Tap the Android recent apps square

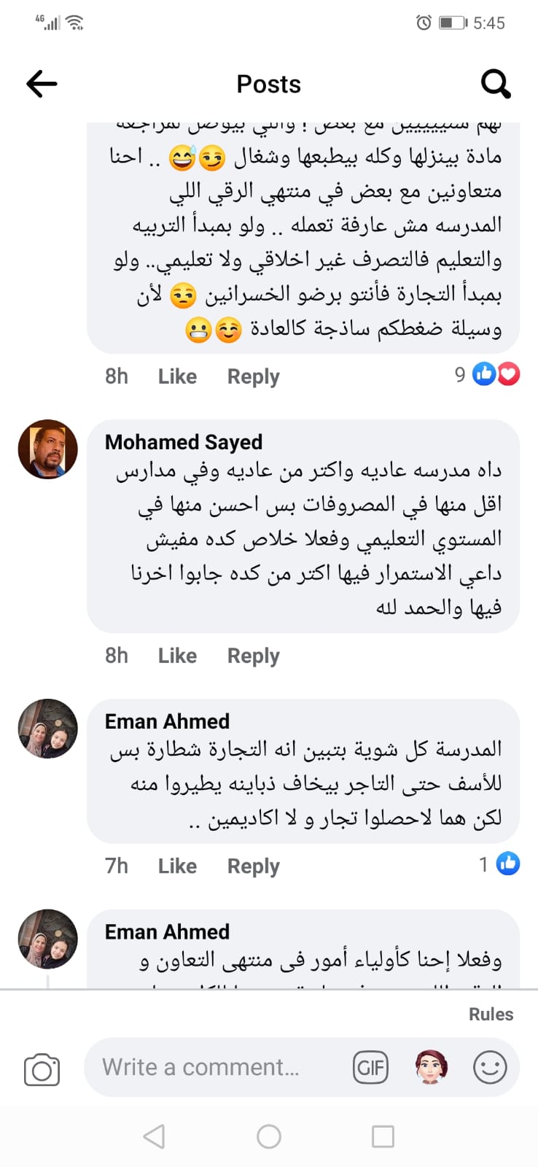(383, 1136)
